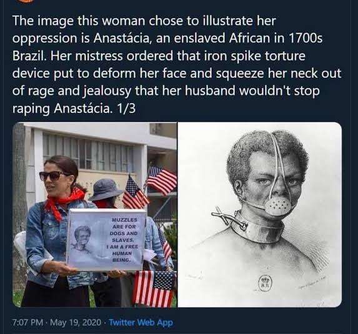Click the woman's sunglasses in the photo

(x=52, y=176)
